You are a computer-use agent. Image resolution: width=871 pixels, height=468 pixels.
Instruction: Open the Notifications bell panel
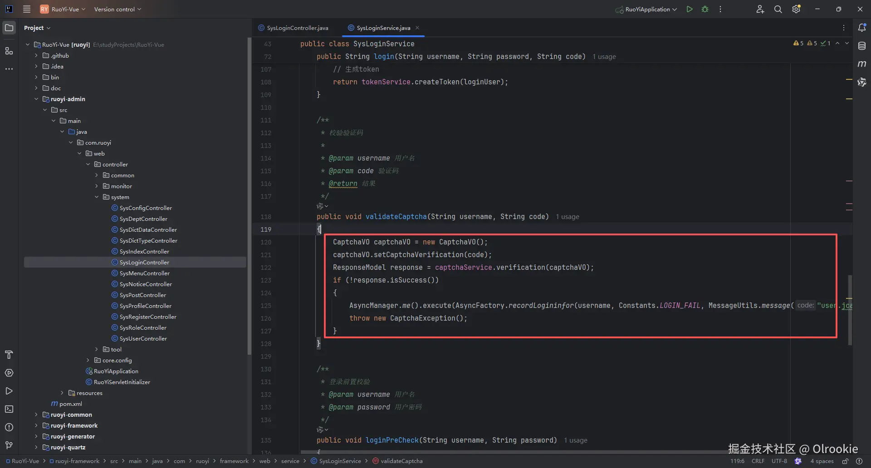862,28
